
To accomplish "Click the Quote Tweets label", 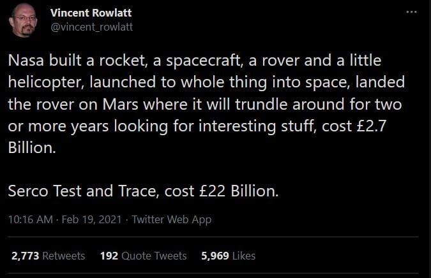I will pyautogui.click(x=154, y=256).
